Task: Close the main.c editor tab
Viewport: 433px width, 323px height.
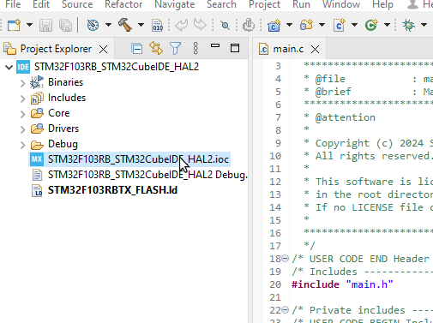Action: tap(315, 50)
